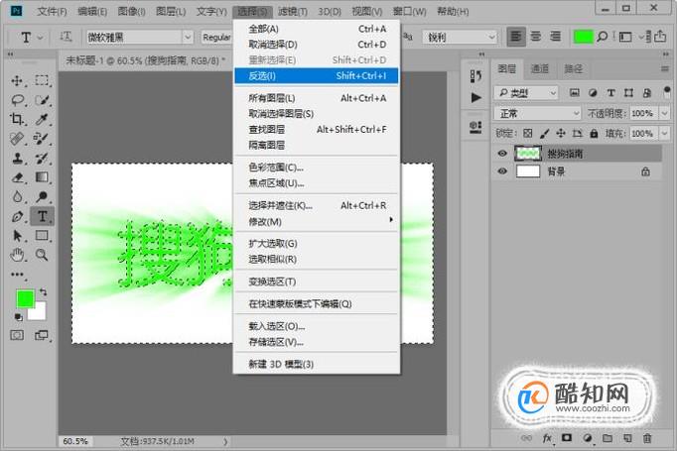677x451 pixels.
Task: Select the Brush tool
Action: point(42,139)
